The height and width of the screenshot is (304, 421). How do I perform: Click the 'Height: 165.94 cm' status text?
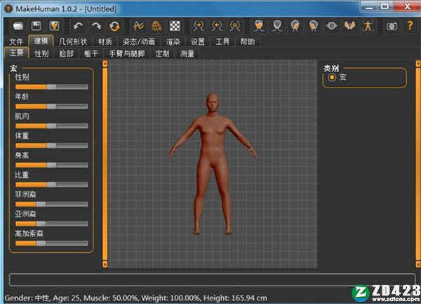point(235,298)
